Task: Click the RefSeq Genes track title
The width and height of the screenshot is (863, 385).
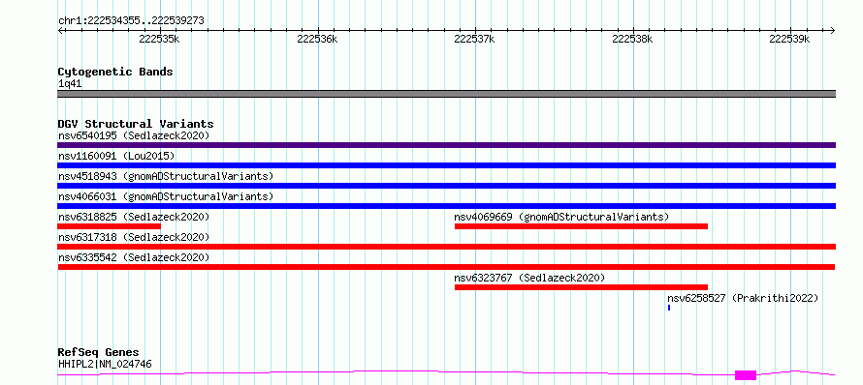Action: click(98, 353)
